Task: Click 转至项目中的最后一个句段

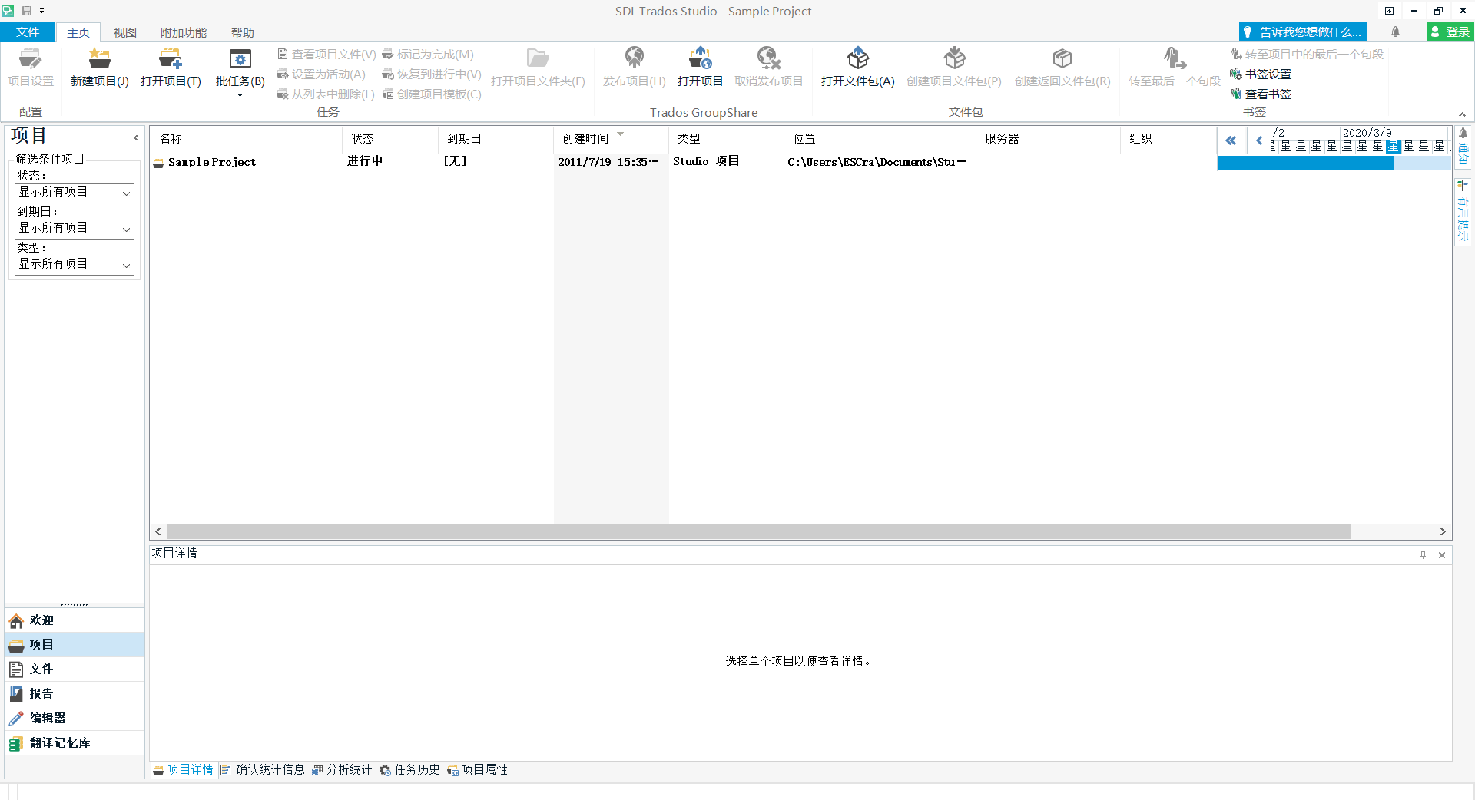Action: click(x=1307, y=55)
